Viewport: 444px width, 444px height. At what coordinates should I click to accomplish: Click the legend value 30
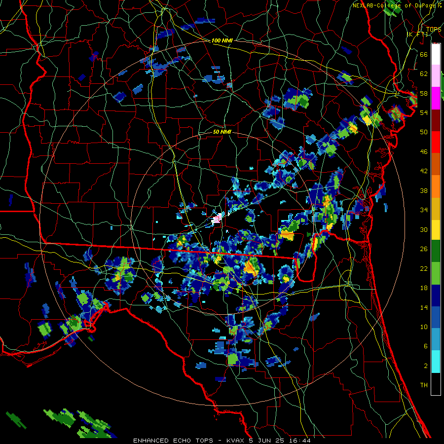click(424, 229)
